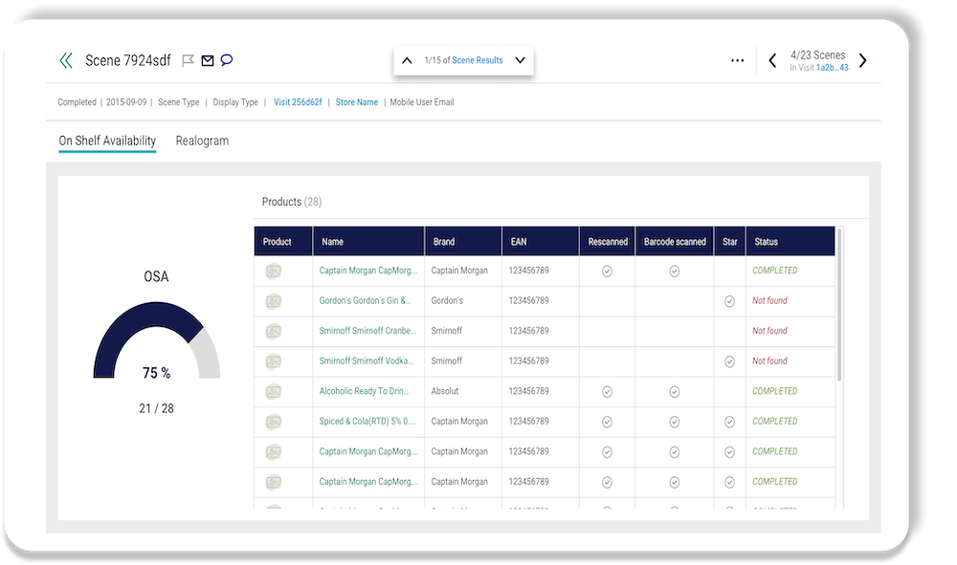
Task: Toggle Star check in Gordon's row
Action: [729, 301]
